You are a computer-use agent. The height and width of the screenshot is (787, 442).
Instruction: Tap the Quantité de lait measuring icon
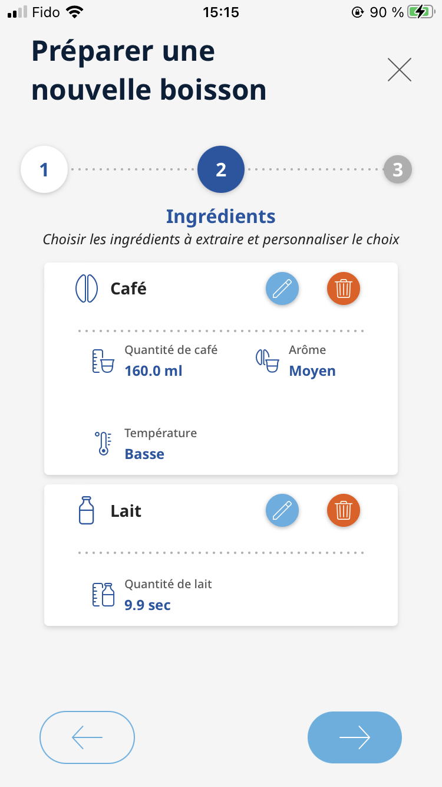103,595
